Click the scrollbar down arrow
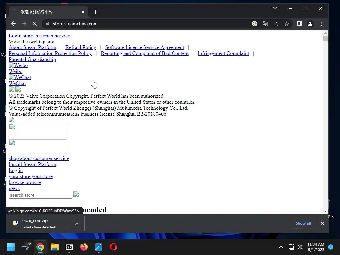This screenshot has height=255, width=340. pyautogui.click(x=325, y=211)
